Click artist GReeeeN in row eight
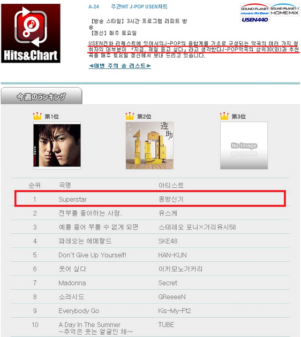Viewport: 301px width, 337px height. click(x=172, y=297)
